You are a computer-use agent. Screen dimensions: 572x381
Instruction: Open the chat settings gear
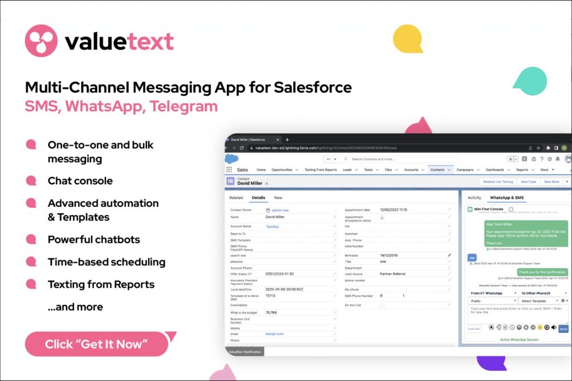[x=563, y=301]
